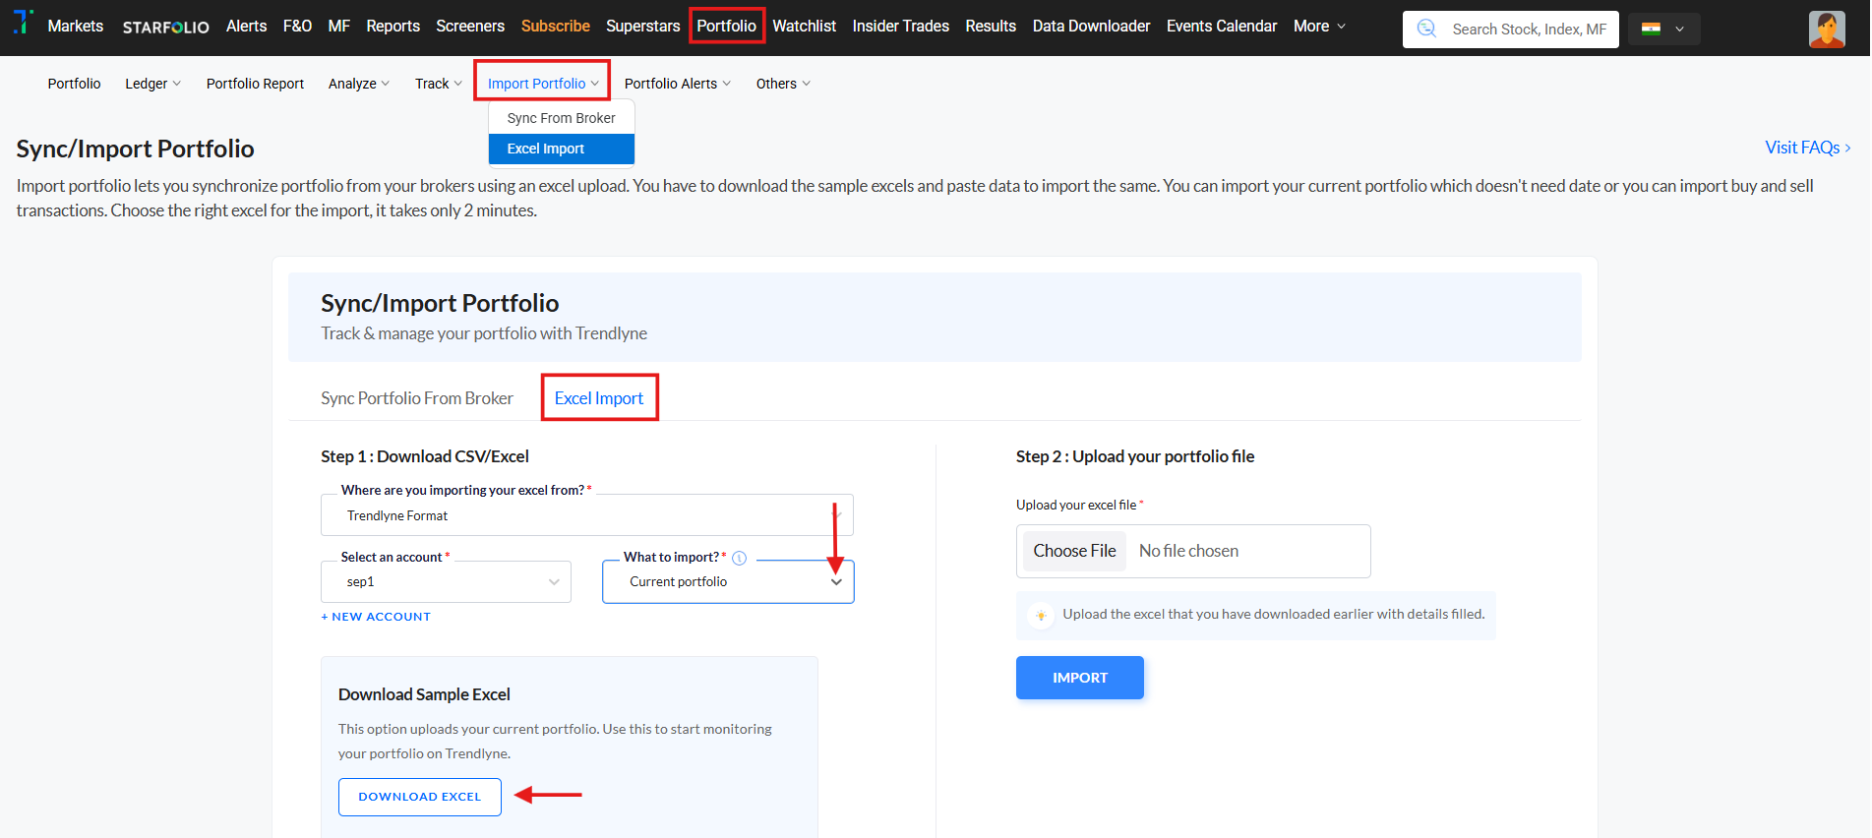1872x838 pixels.
Task: Open Results in the top navigation
Action: [991, 27]
